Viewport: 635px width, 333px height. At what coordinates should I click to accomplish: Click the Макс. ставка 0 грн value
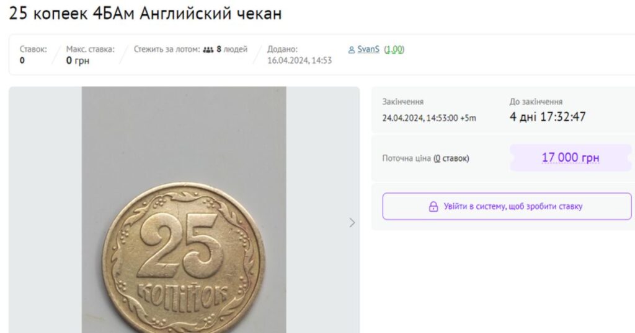click(x=78, y=61)
